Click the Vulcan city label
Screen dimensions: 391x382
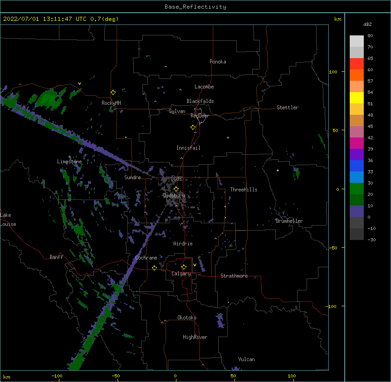pos(246,359)
